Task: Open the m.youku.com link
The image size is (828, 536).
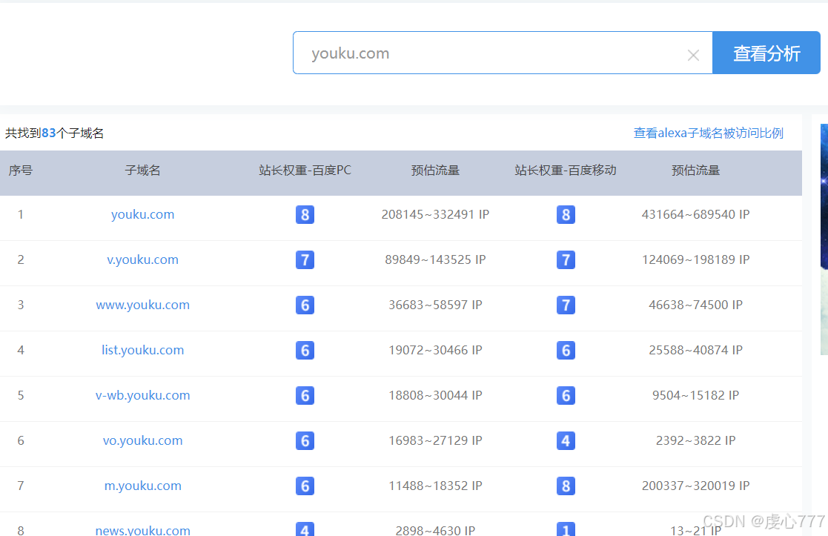Action: (142, 486)
